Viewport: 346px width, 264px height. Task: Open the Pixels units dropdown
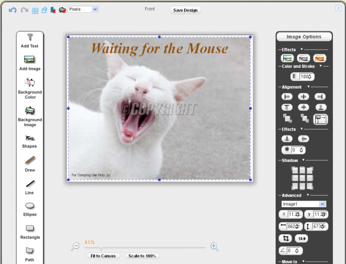coord(84,9)
